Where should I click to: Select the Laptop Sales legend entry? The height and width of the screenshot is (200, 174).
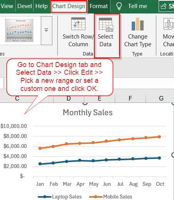coord(60,197)
